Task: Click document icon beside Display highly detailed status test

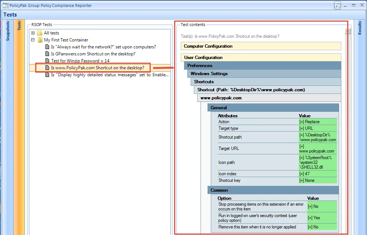Action: click(47, 75)
